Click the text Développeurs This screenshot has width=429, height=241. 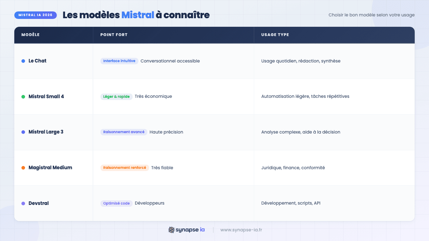pyautogui.click(x=149, y=204)
